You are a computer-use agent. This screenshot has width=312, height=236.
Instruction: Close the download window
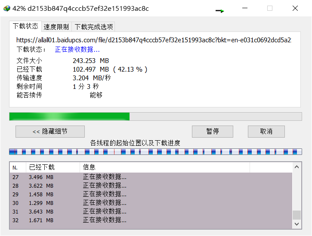(295, 8)
